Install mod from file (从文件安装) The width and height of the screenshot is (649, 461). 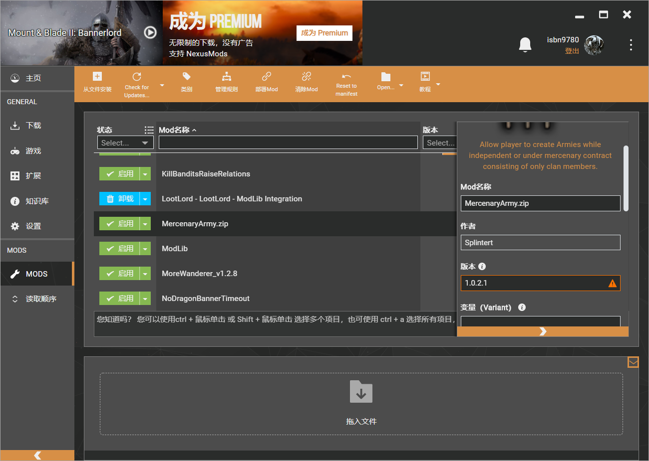(97, 83)
